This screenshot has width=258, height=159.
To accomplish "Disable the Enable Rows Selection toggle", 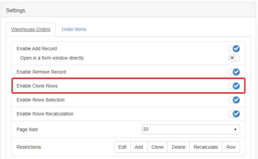I will [234, 100].
